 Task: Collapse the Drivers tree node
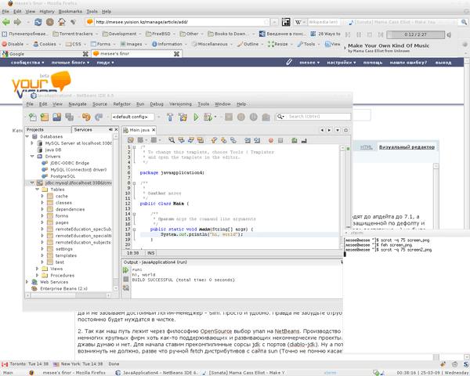pos(32,156)
